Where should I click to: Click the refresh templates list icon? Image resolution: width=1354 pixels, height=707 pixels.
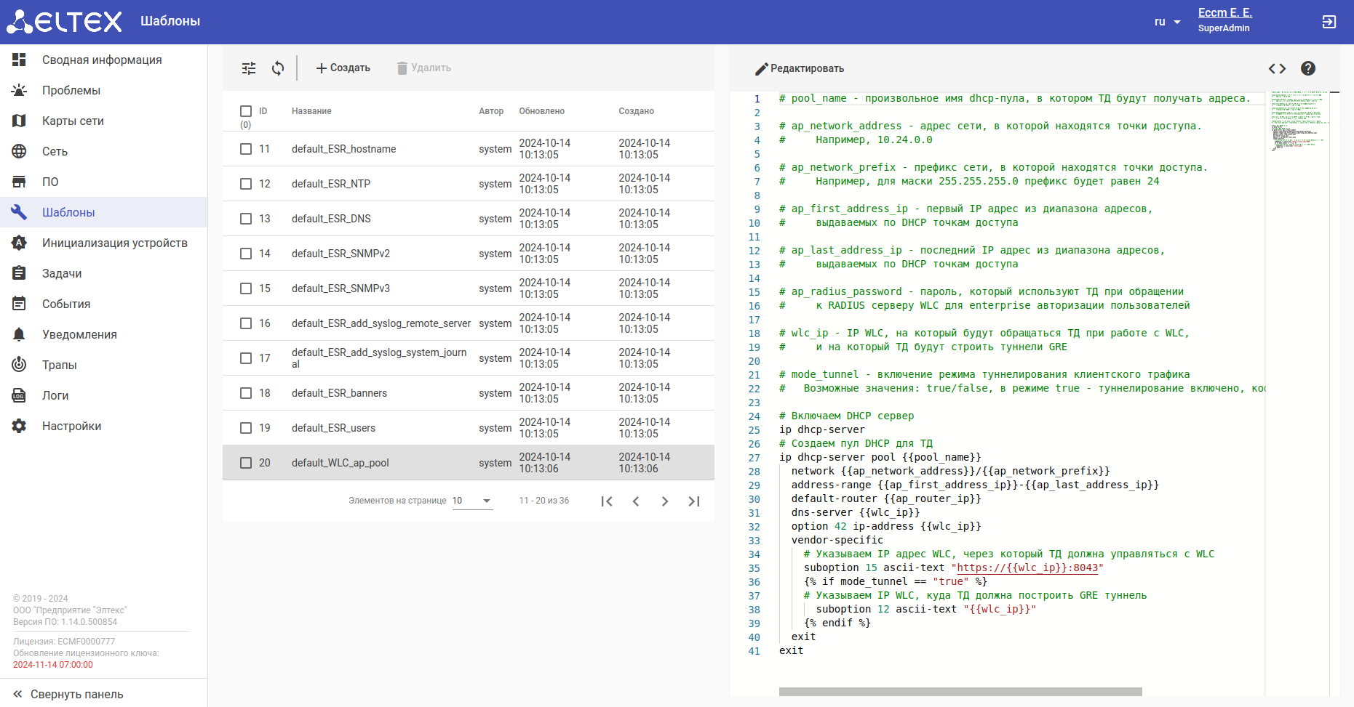[278, 68]
